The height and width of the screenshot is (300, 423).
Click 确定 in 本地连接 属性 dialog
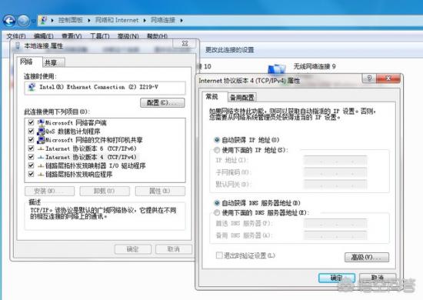pyautogui.click(x=133, y=249)
